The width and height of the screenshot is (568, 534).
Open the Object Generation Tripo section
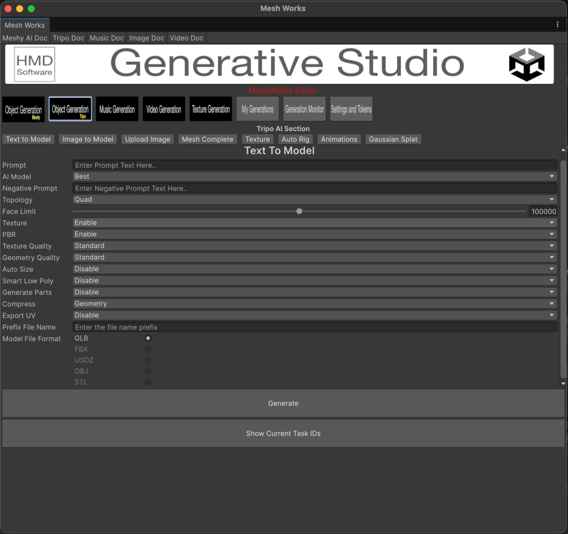coord(70,109)
